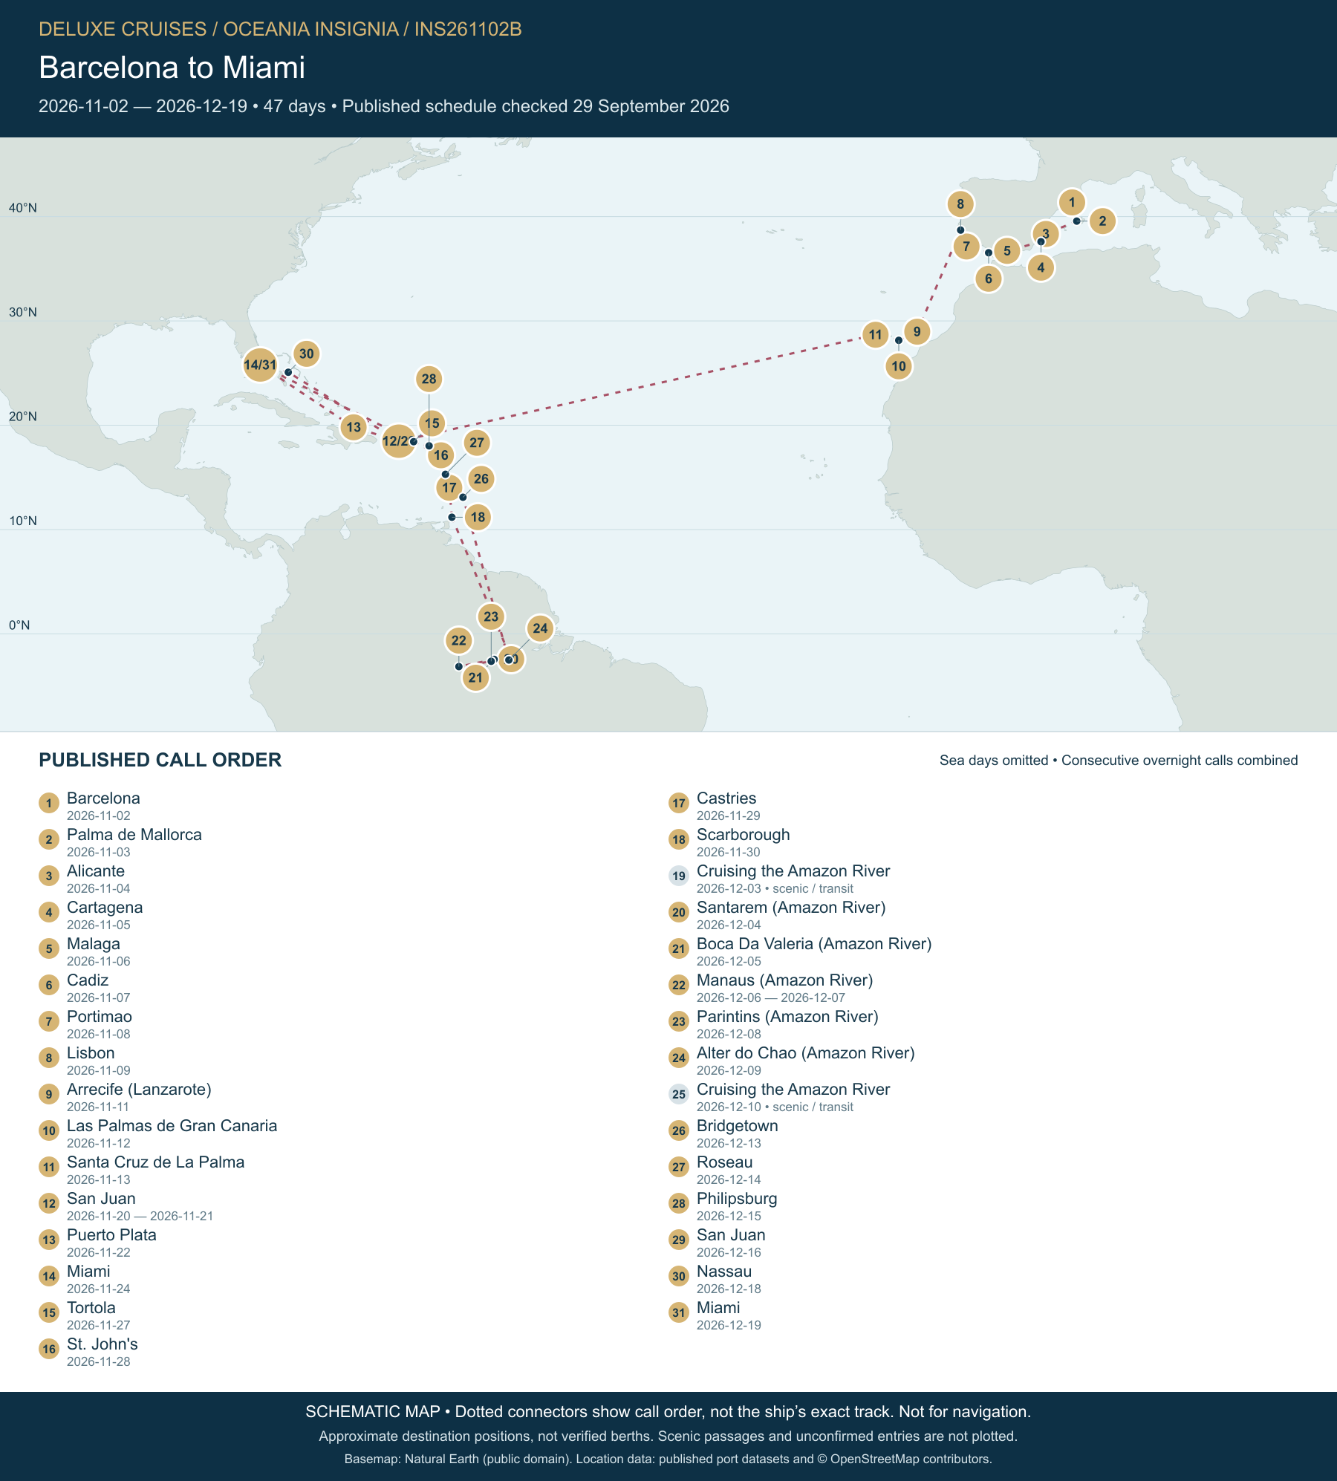The image size is (1337, 1481).
Task: Select map marker 28 for Philipsburg
Action: click(429, 380)
